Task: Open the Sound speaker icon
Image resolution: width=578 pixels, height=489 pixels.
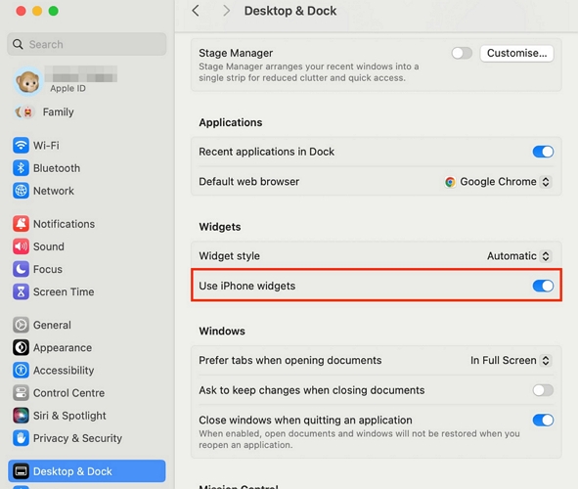Action: point(21,246)
